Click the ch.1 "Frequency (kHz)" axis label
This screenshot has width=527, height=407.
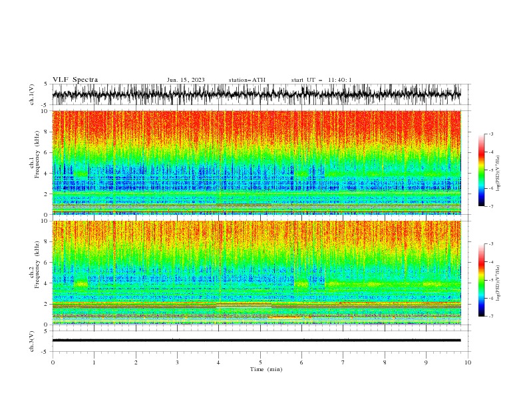click(37, 155)
